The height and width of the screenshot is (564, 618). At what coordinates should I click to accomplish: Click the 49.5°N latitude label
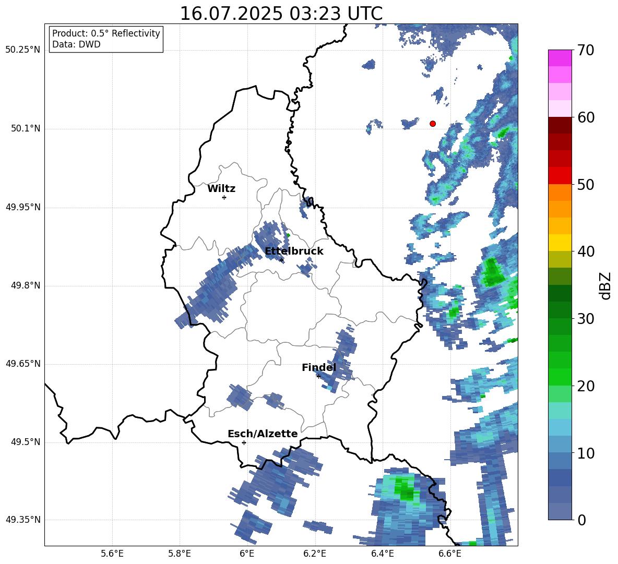[26, 442]
